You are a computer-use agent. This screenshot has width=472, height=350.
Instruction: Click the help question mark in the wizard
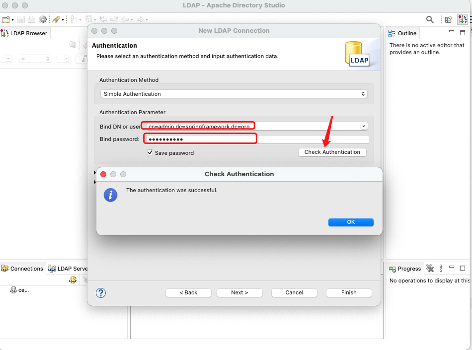coord(101,292)
